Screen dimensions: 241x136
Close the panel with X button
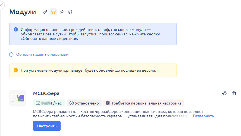coord(1,5)
